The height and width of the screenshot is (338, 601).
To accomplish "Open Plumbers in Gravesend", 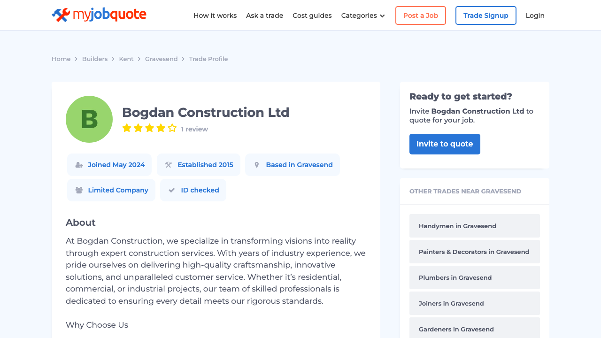I will point(455,277).
